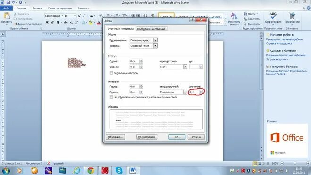Click the zoom slider handle in the status bar
311x175 pixels.
pos(295,163)
